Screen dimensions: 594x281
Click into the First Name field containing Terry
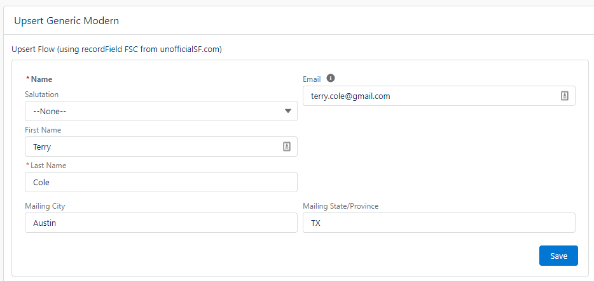coord(161,147)
